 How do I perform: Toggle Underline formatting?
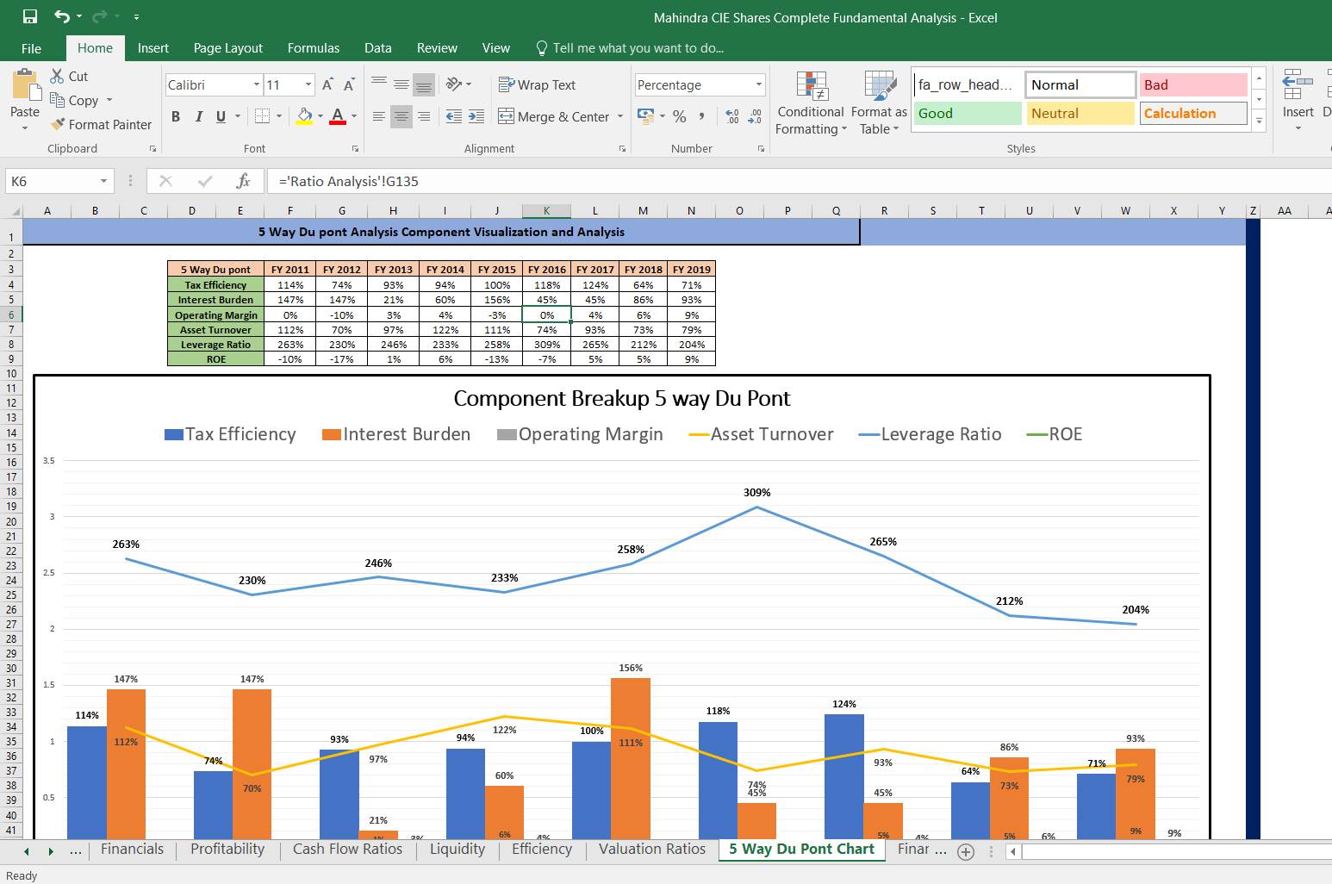[x=221, y=116]
